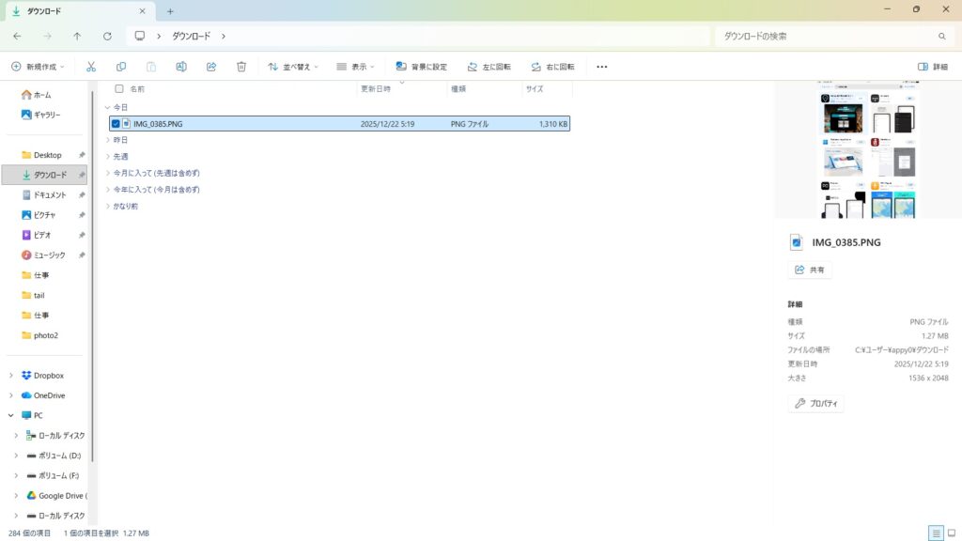The width and height of the screenshot is (962, 541).
Task: Uncheck the IMG_0385.PNG file checkbox
Action: point(116,123)
